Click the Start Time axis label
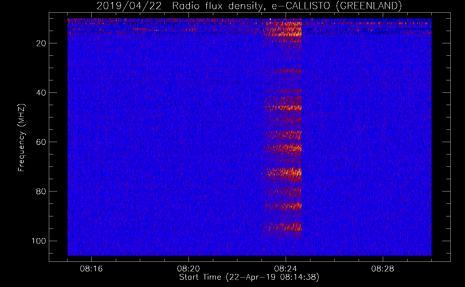 click(249, 277)
